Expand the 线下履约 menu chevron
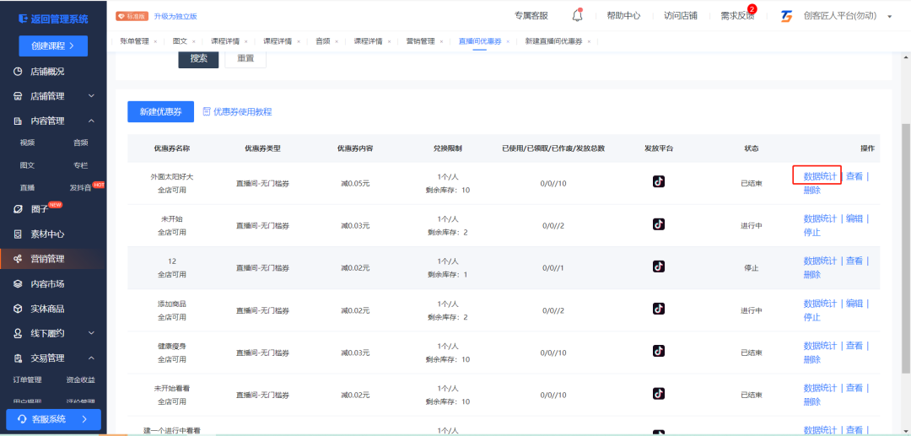Image resolution: width=911 pixels, height=436 pixels. click(x=91, y=333)
